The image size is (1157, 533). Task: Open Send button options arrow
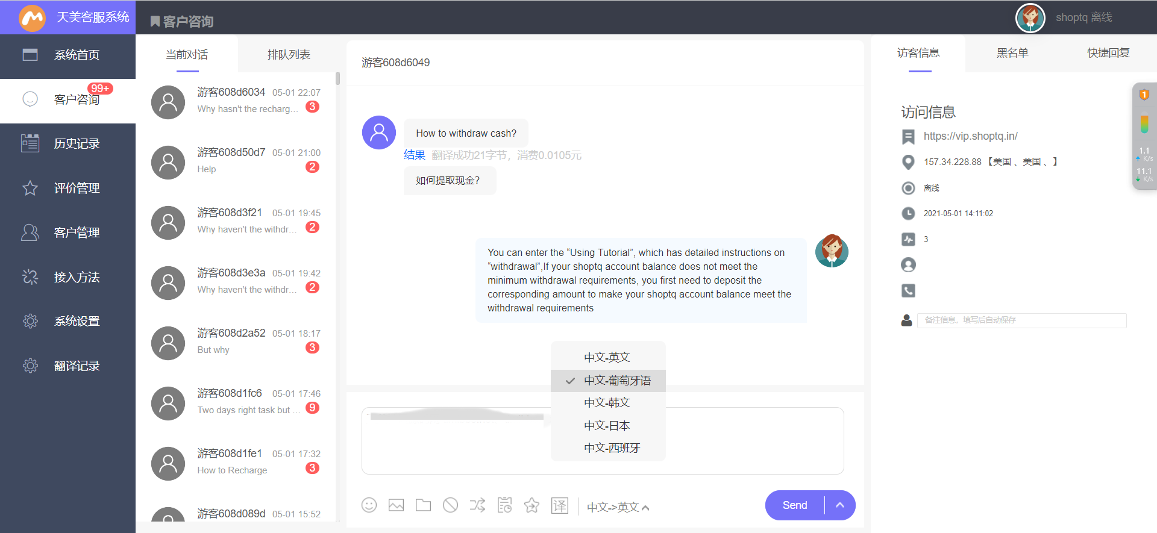pyautogui.click(x=840, y=505)
